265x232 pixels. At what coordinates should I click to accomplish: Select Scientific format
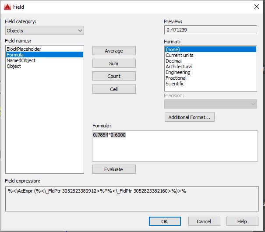(x=211, y=84)
